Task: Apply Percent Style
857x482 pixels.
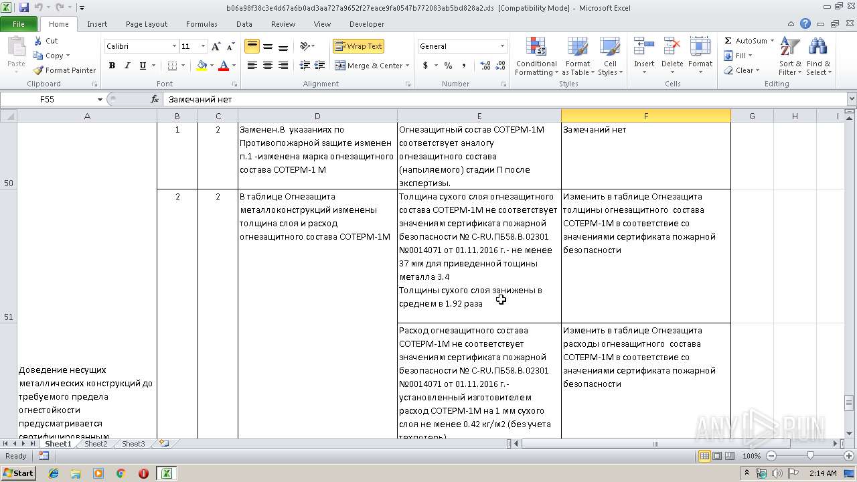Action: pyautogui.click(x=448, y=66)
